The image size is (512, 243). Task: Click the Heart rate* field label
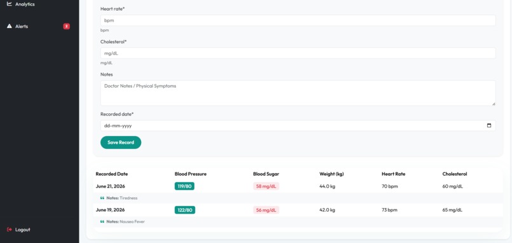pos(112,9)
